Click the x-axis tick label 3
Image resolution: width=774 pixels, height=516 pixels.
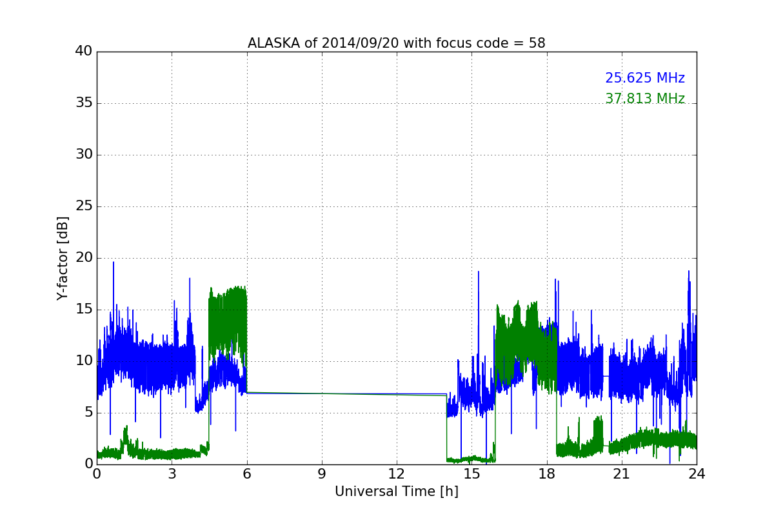click(172, 474)
